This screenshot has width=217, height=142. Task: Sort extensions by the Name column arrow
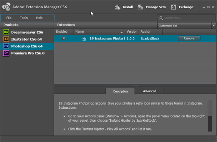point(122,32)
